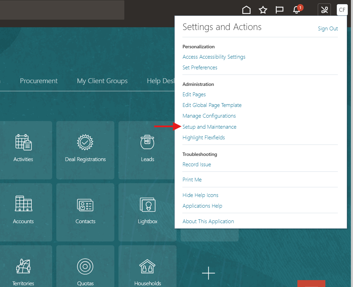Click the Sign Out link
The image size is (353, 287).
[328, 29]
